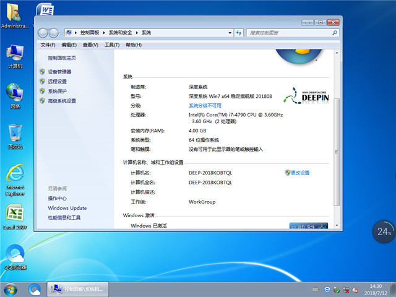Image resolution: width=396 pixels, height=297 pixels.
Task: Select the computer name DEEP-2018KOBTQL text
Action: click(x=210, y=173)
